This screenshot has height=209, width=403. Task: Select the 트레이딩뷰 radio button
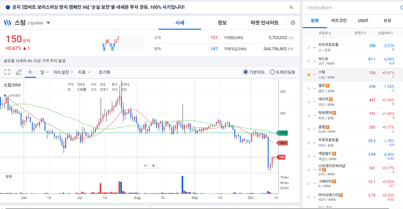click(273, 72)
